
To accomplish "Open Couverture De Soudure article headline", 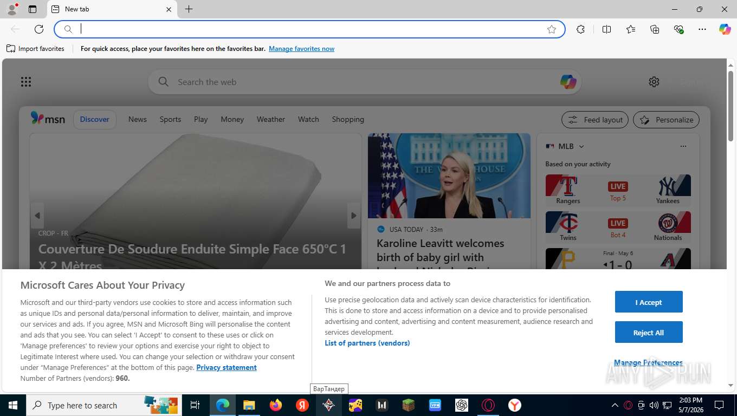I will click(192, 257).
